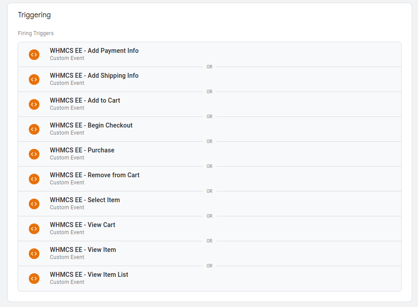Open WHMCS EE - Remove from Cart trigger
Viewport: 418px width, 307px height.
pyautogui.click(x=94, y=175)
